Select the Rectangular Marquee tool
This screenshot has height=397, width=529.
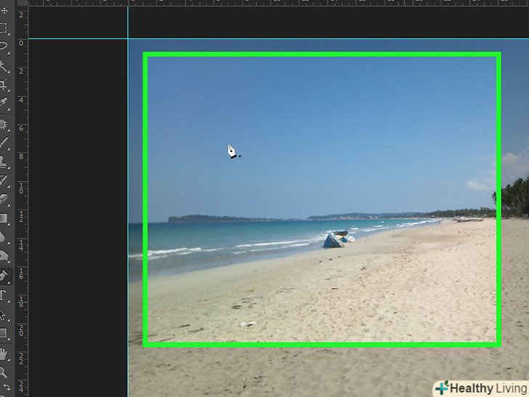click(4, 28)
